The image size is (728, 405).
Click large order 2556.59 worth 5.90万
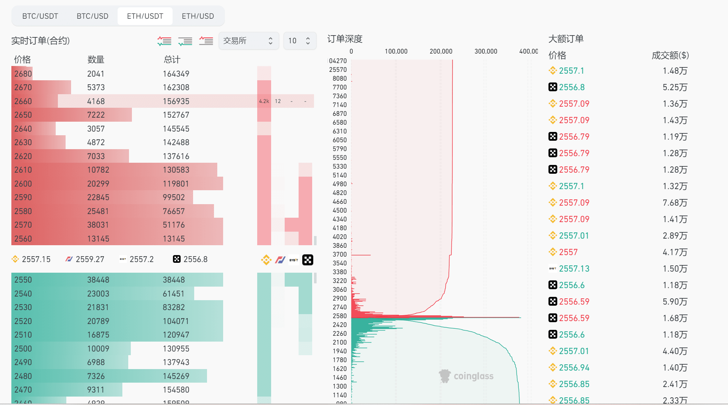pyautogui.click(x=574, y=302)
